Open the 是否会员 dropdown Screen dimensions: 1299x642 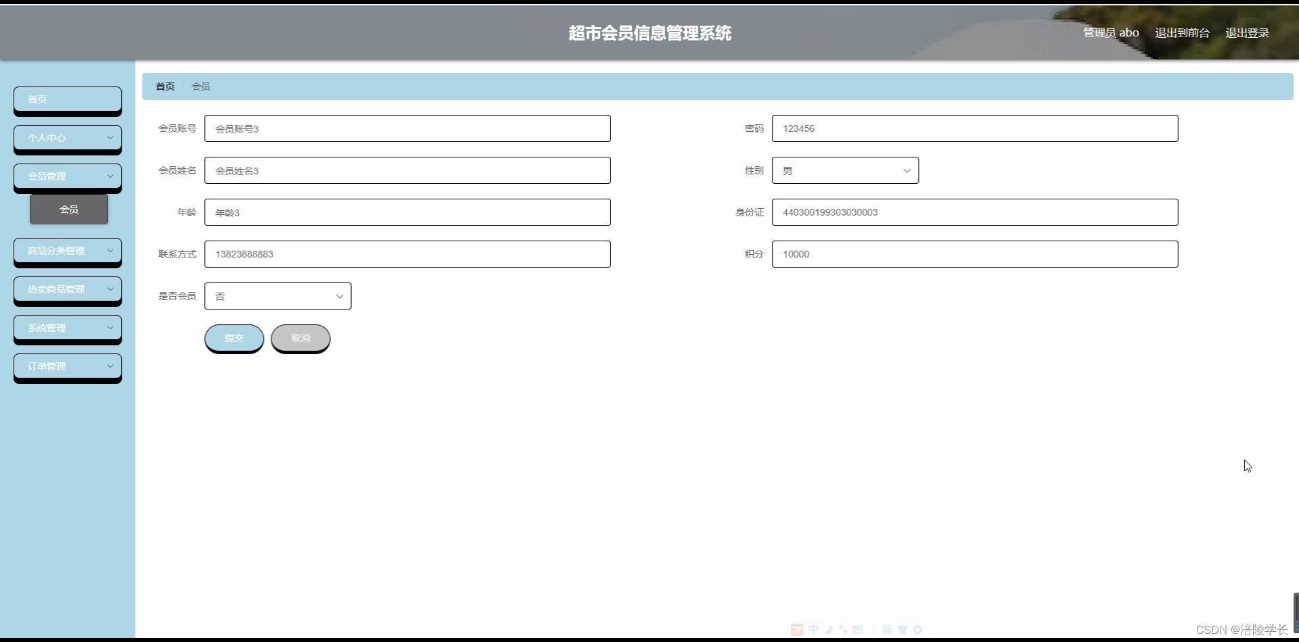277,295
